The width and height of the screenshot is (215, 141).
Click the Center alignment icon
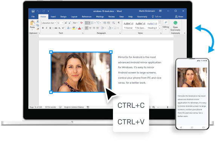click(x=90, y=28)
